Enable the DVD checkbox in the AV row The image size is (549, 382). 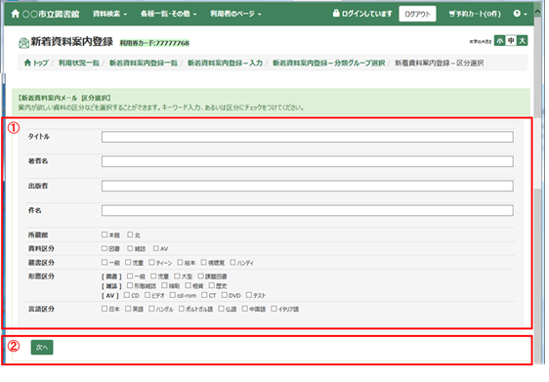(224, 295)
